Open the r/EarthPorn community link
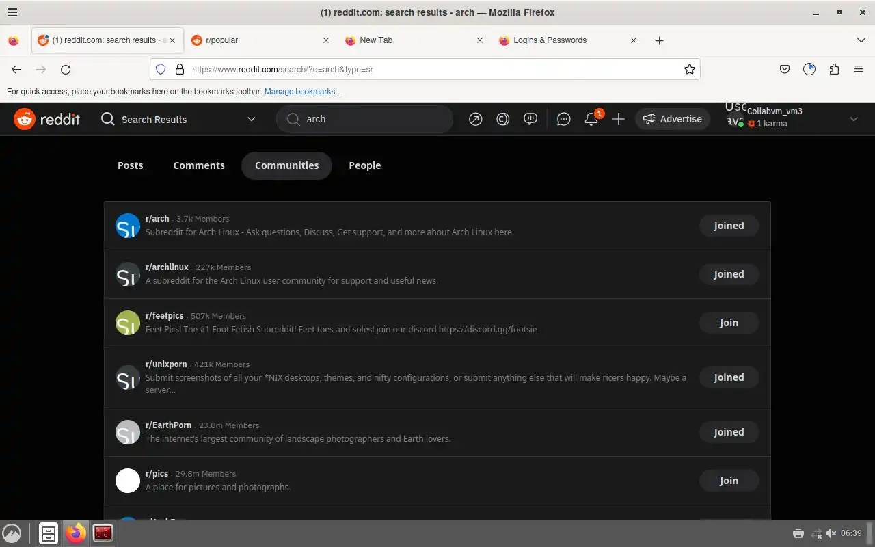Viewport: 875px width, 547px height. coord(168,425)
